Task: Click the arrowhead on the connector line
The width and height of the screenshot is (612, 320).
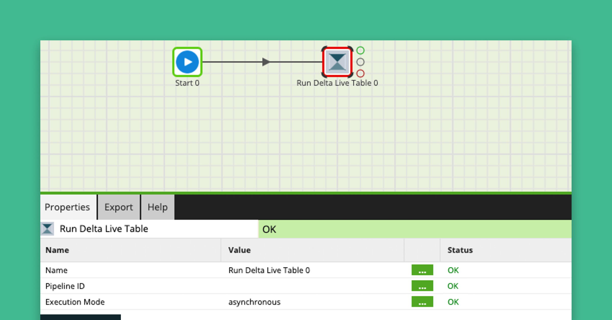Action: pos(266,62)
